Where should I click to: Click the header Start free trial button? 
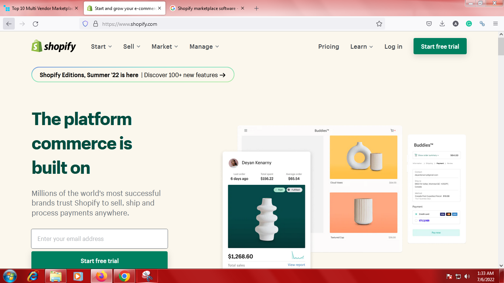click(x=440, y=46)
